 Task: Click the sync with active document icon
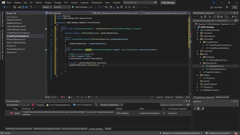[214, 17]
